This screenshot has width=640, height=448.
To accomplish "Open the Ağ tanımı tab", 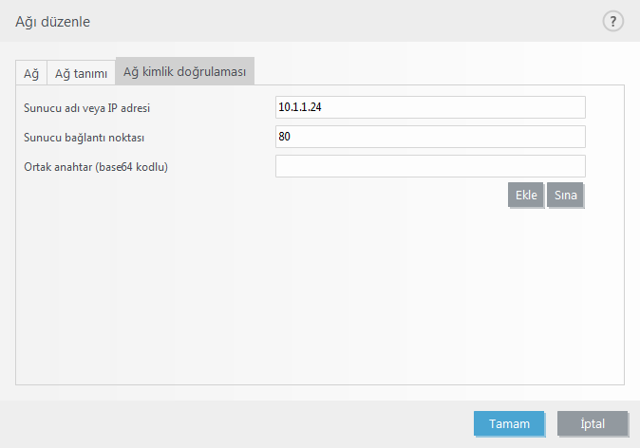I will (81, 73).
